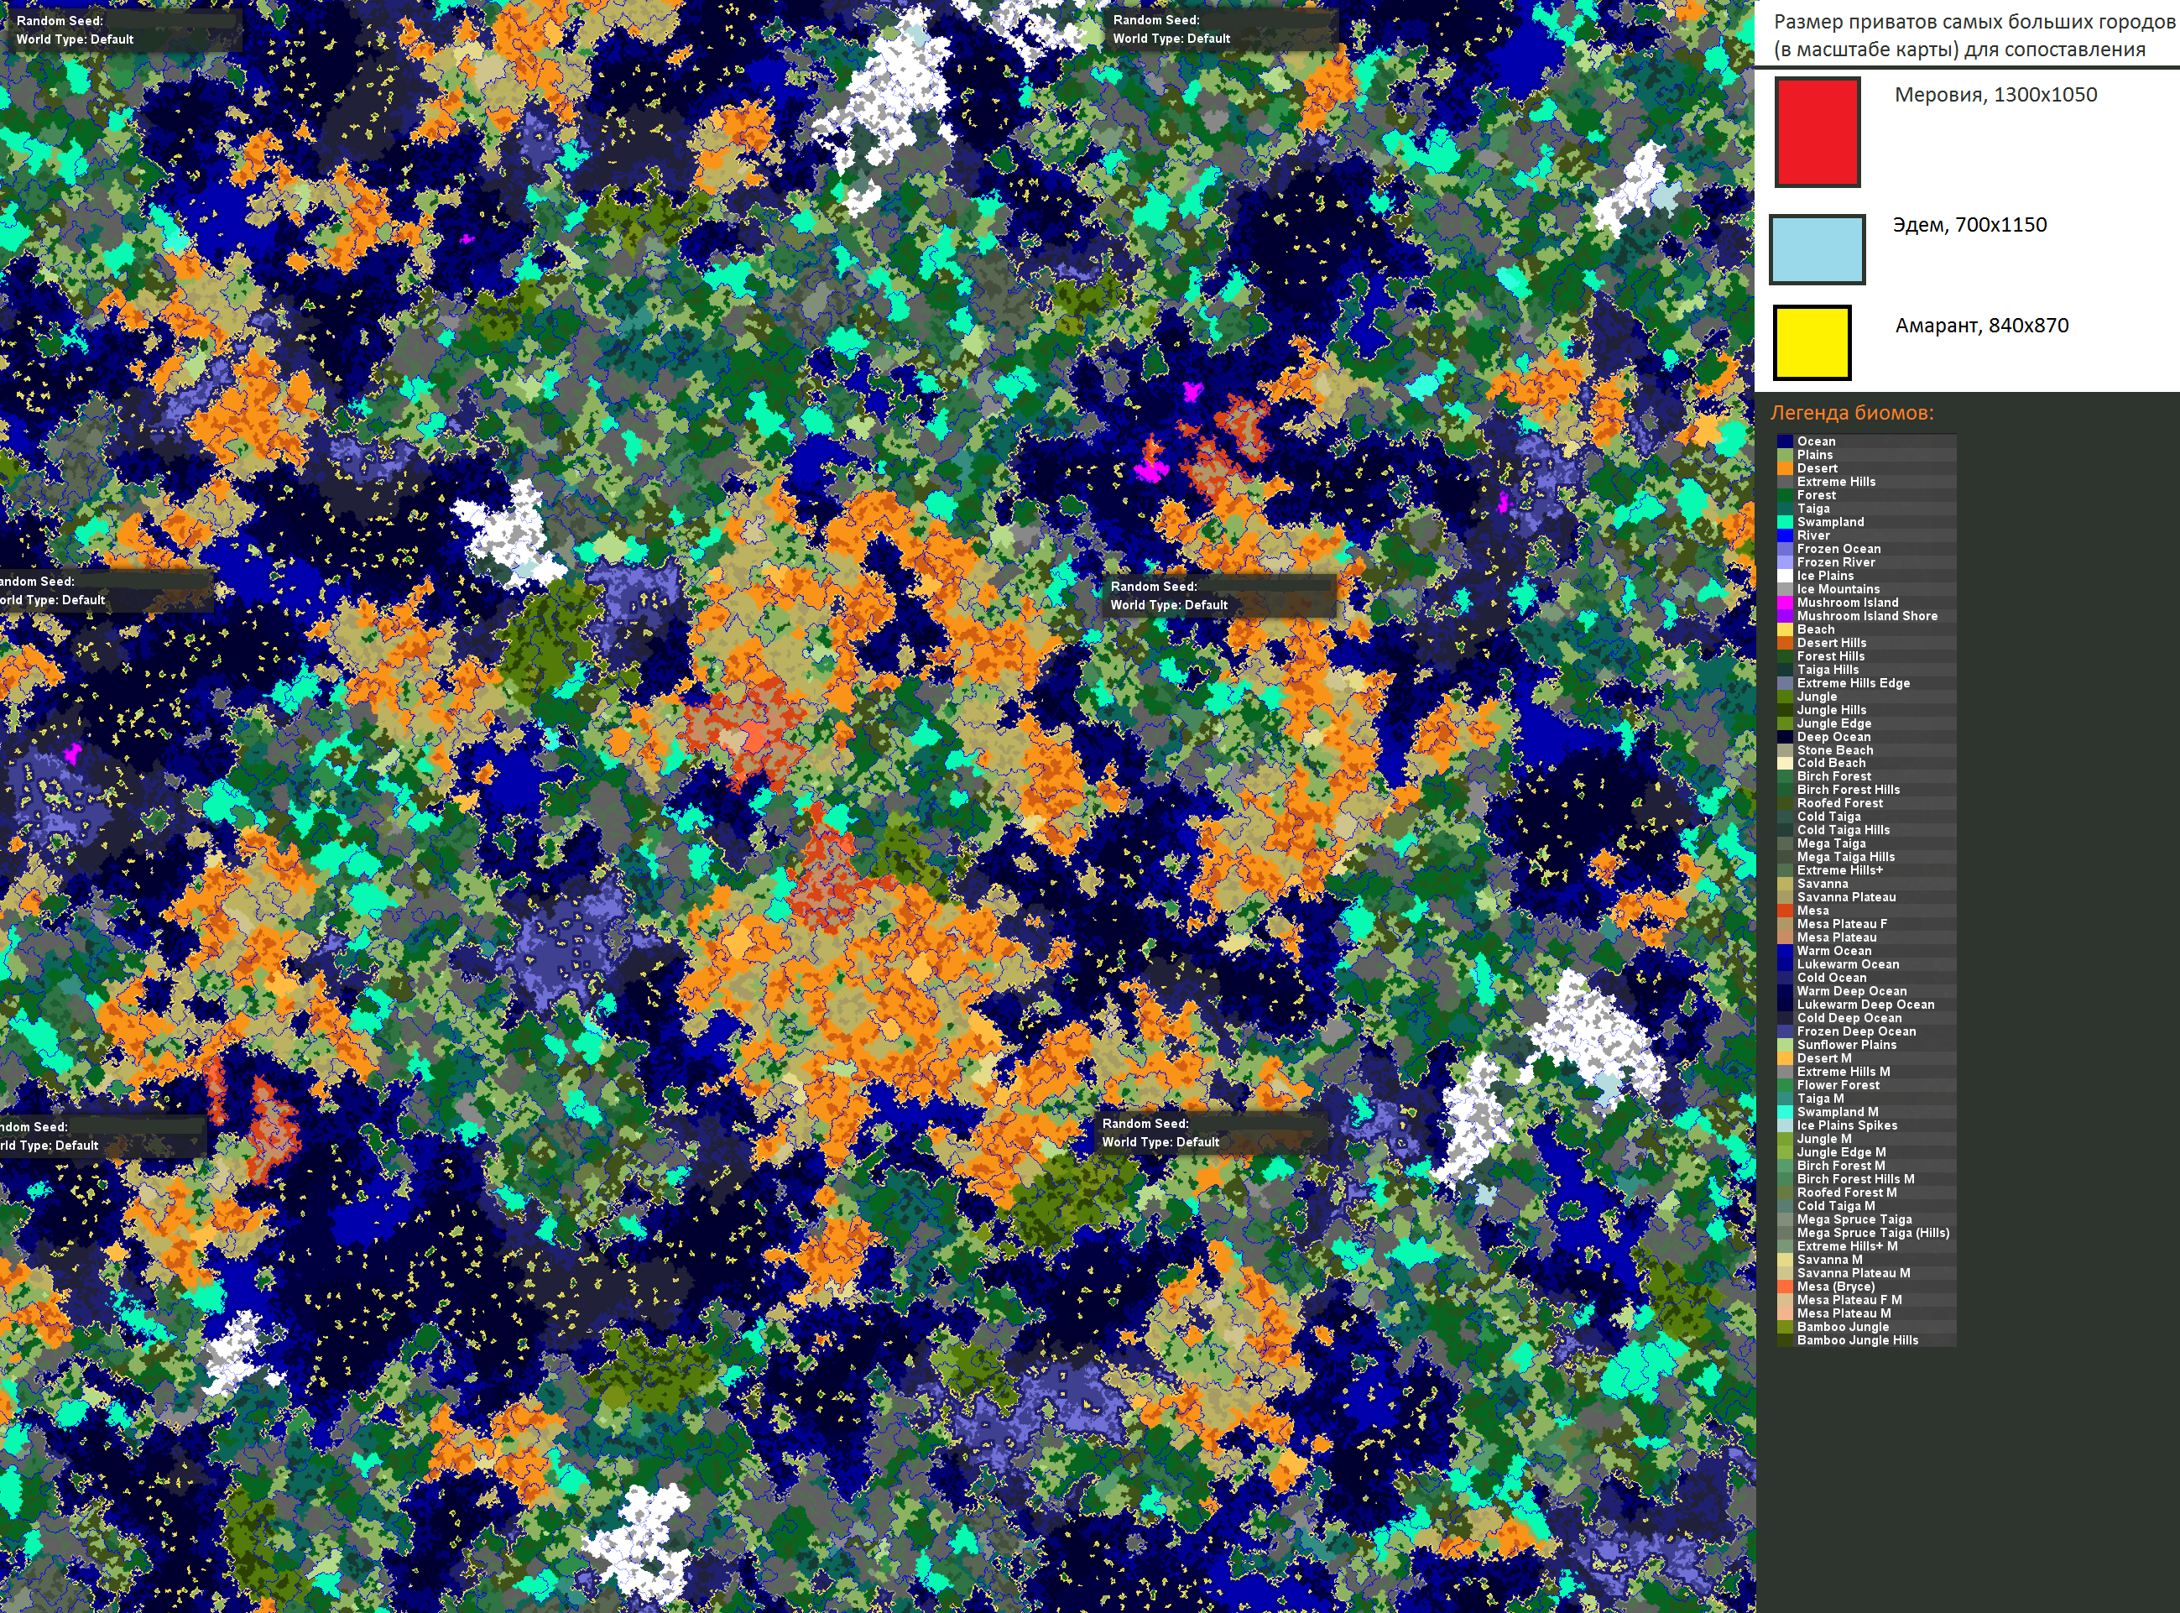Image resolution: width=2180 pixels, height=1613 pixels.
Task: Select the Mega Spruce Taiga (Hills) entry
Action: coord(1873,1233)
